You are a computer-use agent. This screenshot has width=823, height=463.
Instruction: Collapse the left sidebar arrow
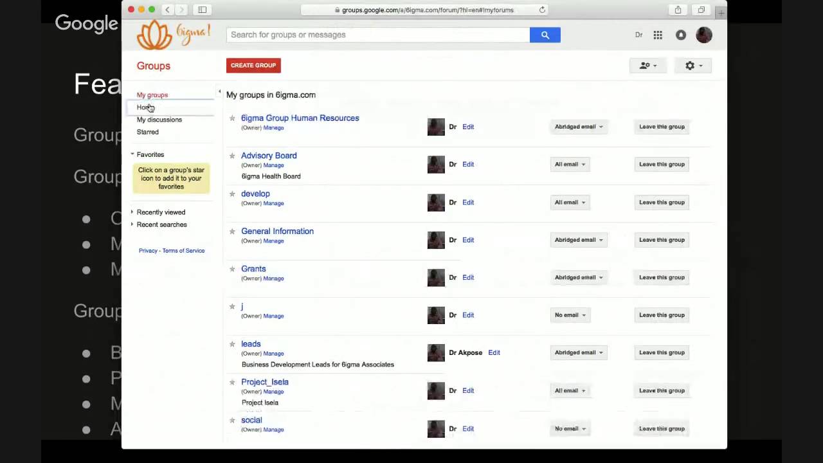[219, 92]
